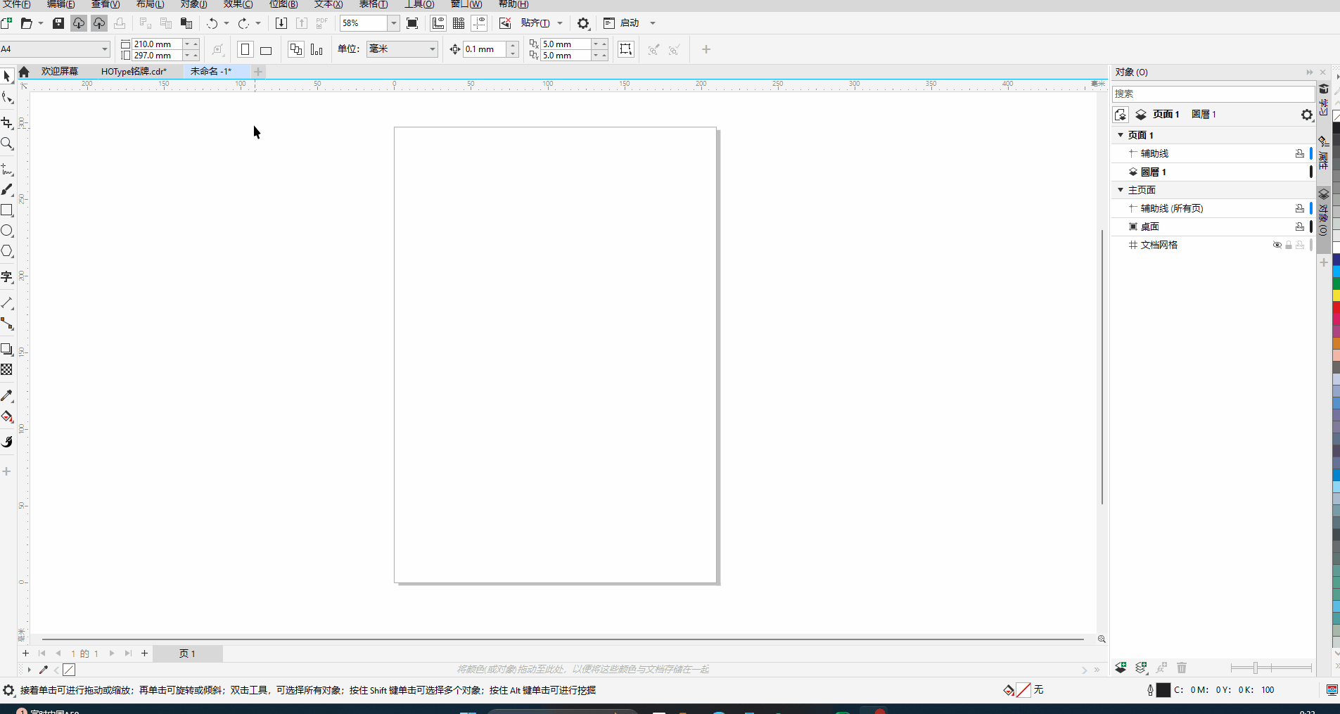Image resolution: width=1340 pixels, height=714 pixels.
Task: Select the Color Eyedropper tool
Action: (x=7, y=396)
